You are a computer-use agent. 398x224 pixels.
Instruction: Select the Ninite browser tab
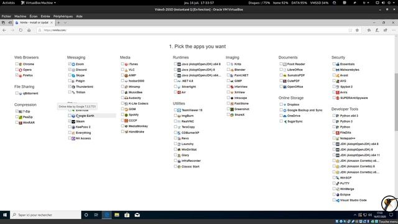[34, 22]
